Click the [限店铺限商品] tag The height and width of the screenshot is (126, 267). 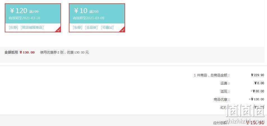(x=32, y=28)
